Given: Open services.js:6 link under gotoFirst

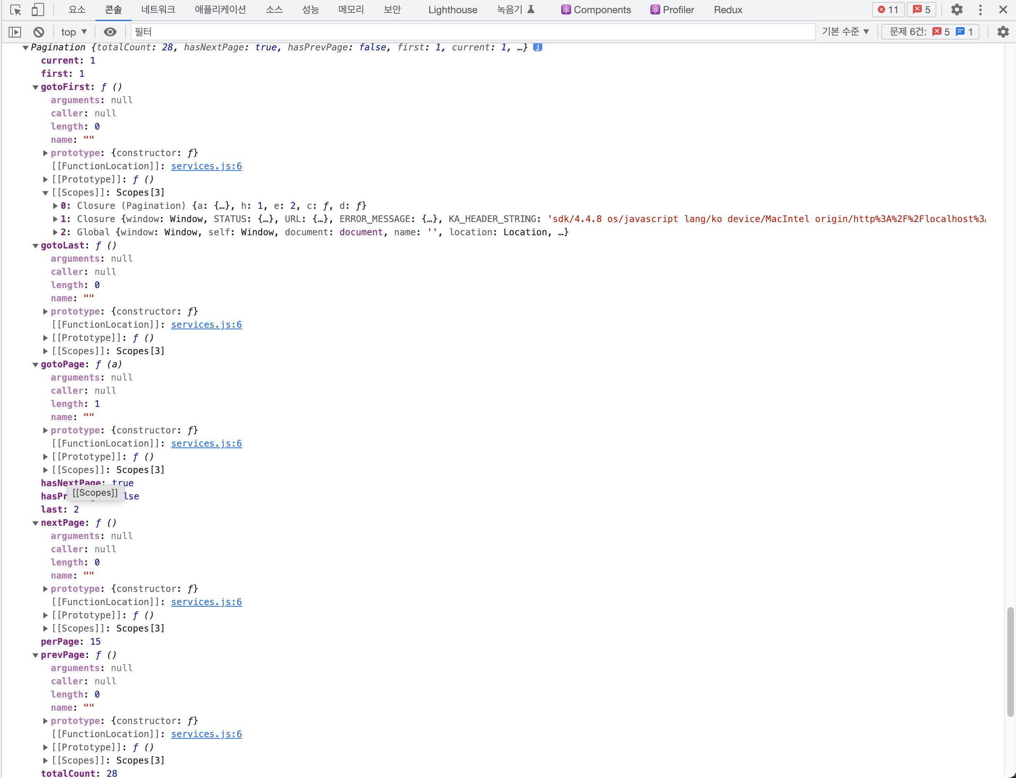Looking at the screenshot, I should pos(206,166).
